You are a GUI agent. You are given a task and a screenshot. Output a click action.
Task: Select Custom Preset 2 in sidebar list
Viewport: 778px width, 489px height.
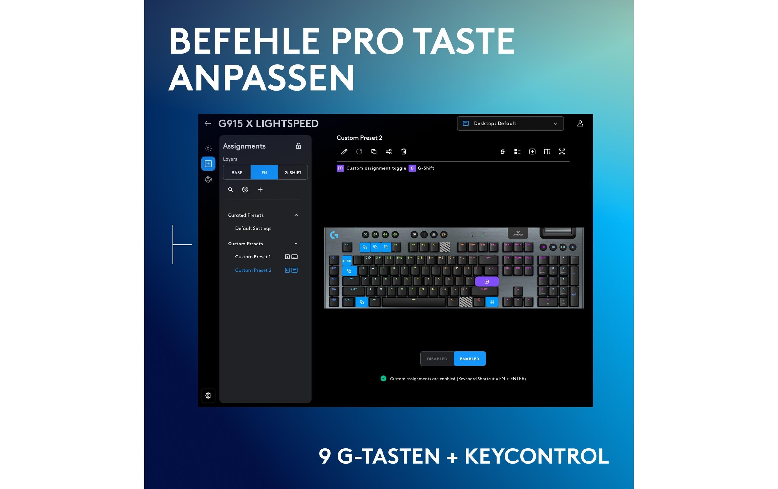253,270
